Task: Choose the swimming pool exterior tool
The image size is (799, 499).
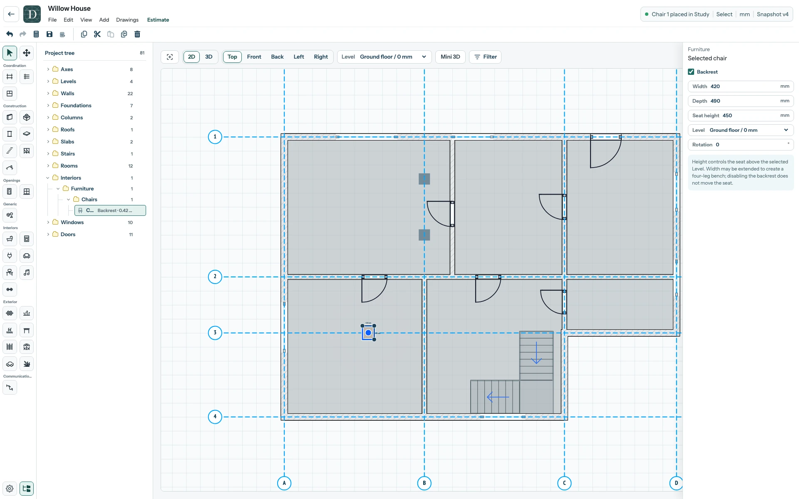Action: click(10, 330)
